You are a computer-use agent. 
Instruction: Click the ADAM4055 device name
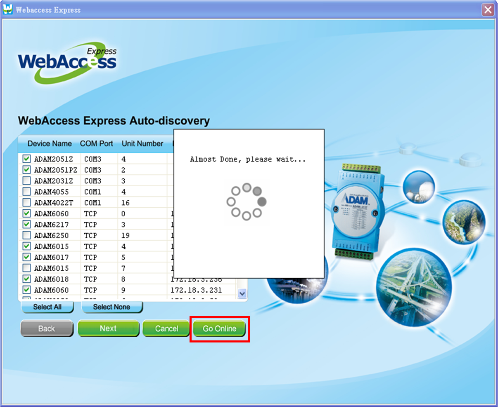[51, 192]
